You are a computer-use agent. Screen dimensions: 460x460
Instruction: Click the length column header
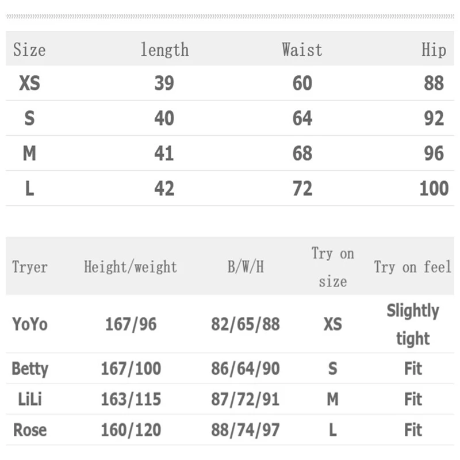coord(164,50)
